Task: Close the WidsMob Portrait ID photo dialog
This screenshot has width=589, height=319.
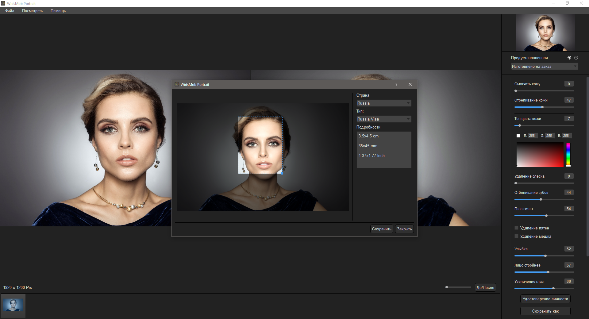Action: tap(410, 84)
